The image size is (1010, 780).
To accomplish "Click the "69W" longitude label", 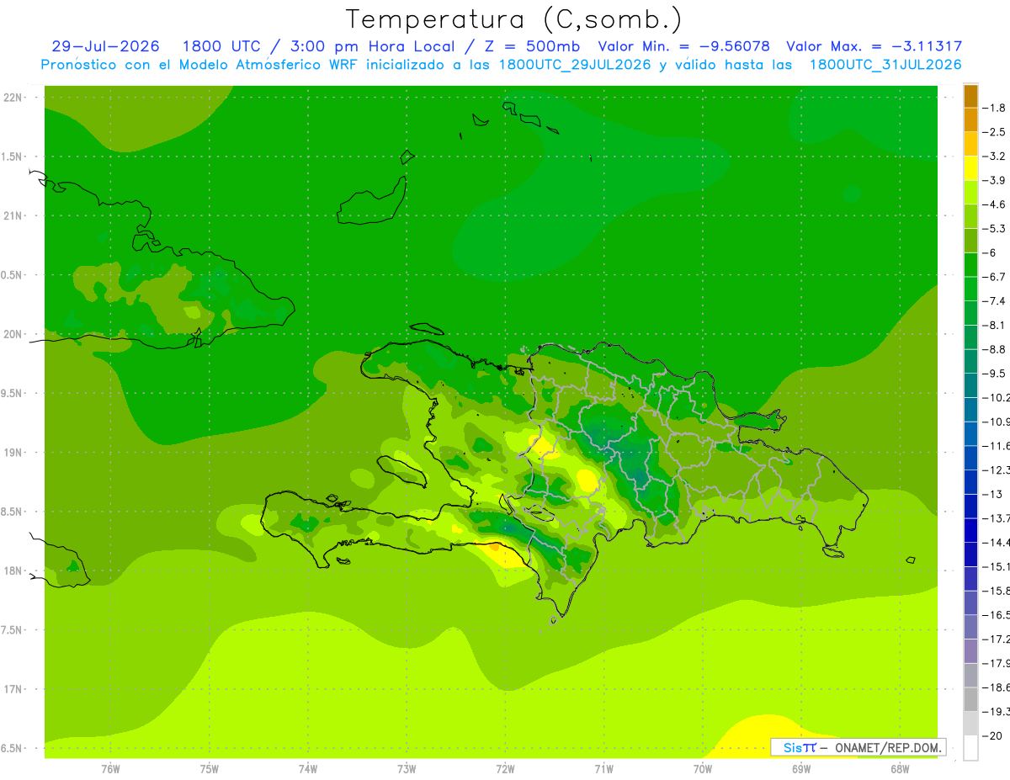I will [801, 769].
